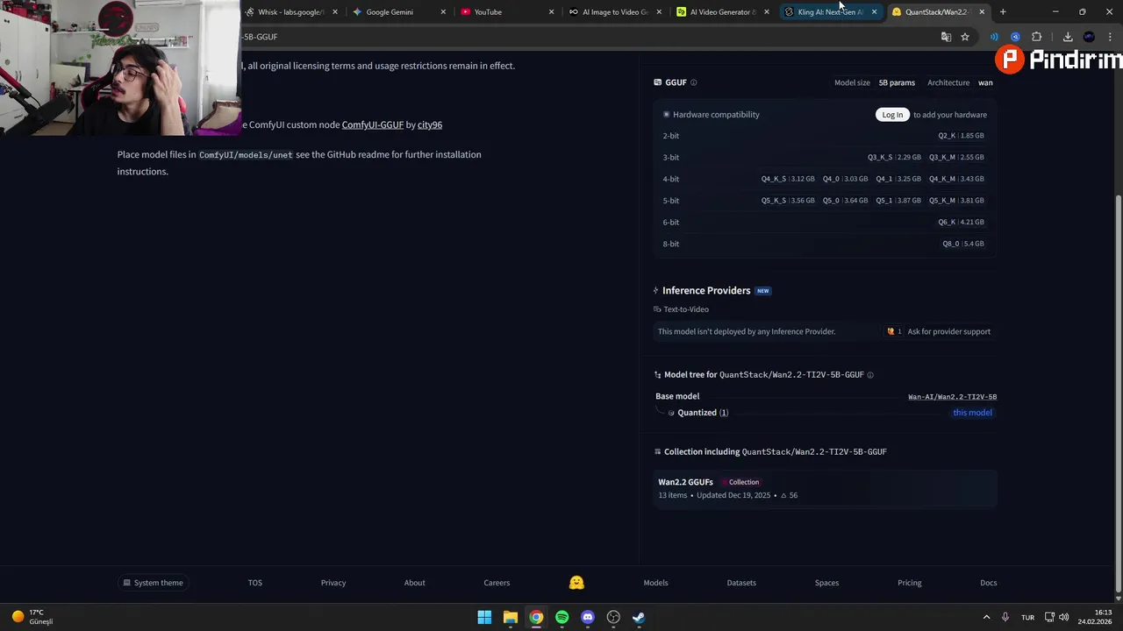This screenshot has width=1123, height=631.
Task: Open File Explorer from the taskbar
Action: 510,617
